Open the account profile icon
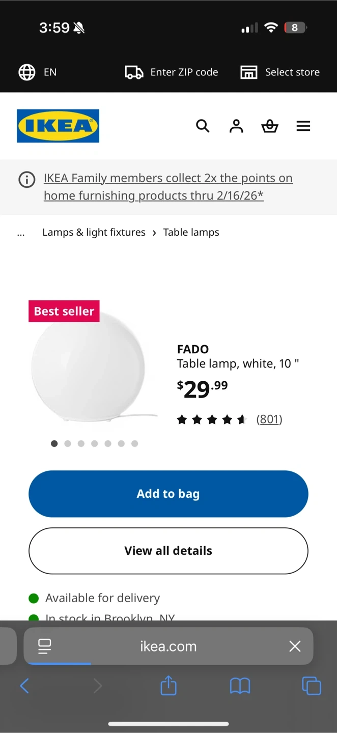The width and height of the screenshot is (337, 733). pyautogui.click(x=236, y=126)
